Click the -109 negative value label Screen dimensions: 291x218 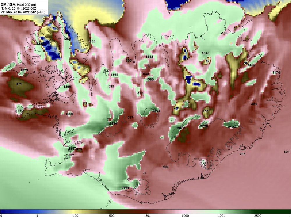pos(224,33)
